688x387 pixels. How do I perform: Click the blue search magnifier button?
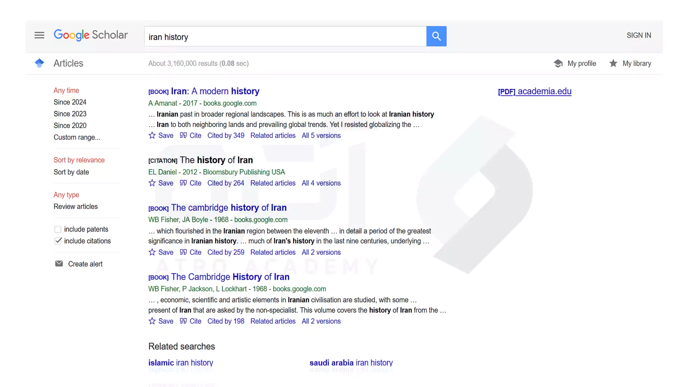coord(436,36)
